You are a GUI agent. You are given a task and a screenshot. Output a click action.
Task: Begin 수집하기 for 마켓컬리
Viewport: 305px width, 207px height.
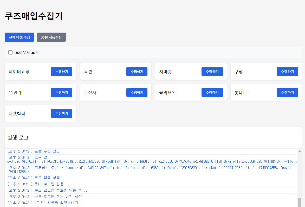click(x=62, y=113)
